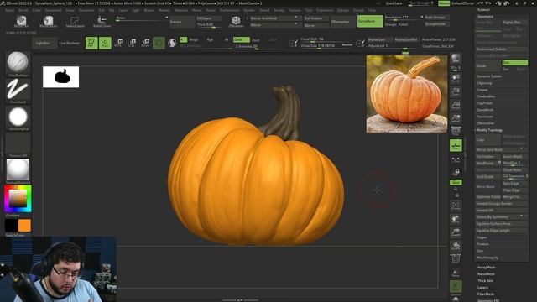
Task: Expand the ArrayMesh subpalette
Action: pos(486,267)
